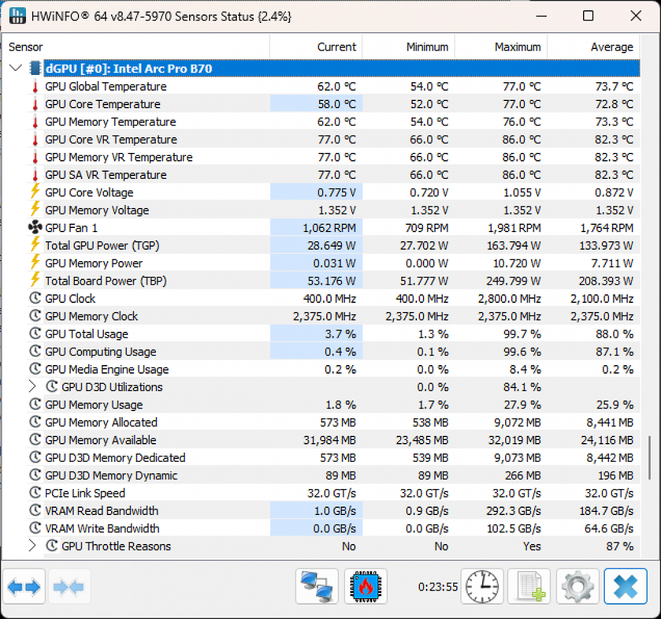The image size is (661, 619).
Task: Click lightning icon for GPU Core Voltage
Action: pyautogui.click(x=35, y=192)
